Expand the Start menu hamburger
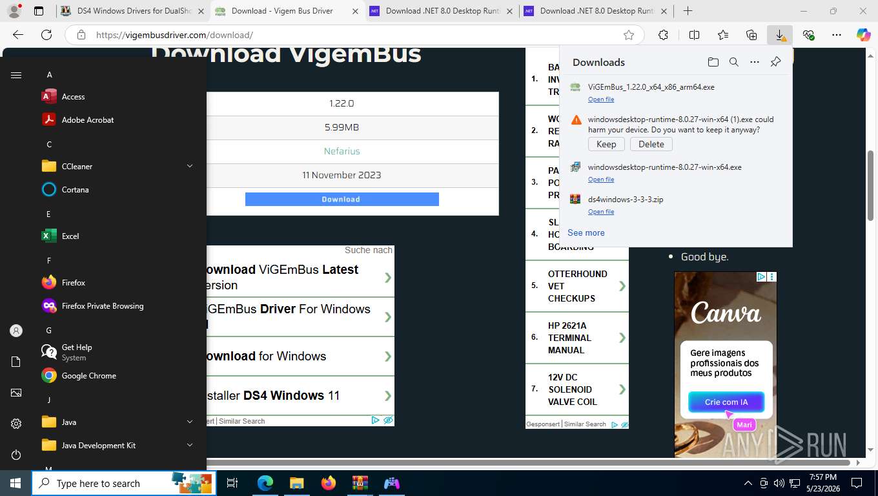 [x=16, y=75]
